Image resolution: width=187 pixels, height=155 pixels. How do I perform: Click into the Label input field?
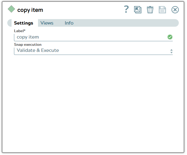tap(93, 38)
